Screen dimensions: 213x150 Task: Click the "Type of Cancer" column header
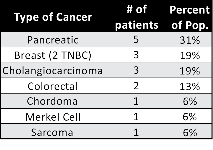point(53,17)
